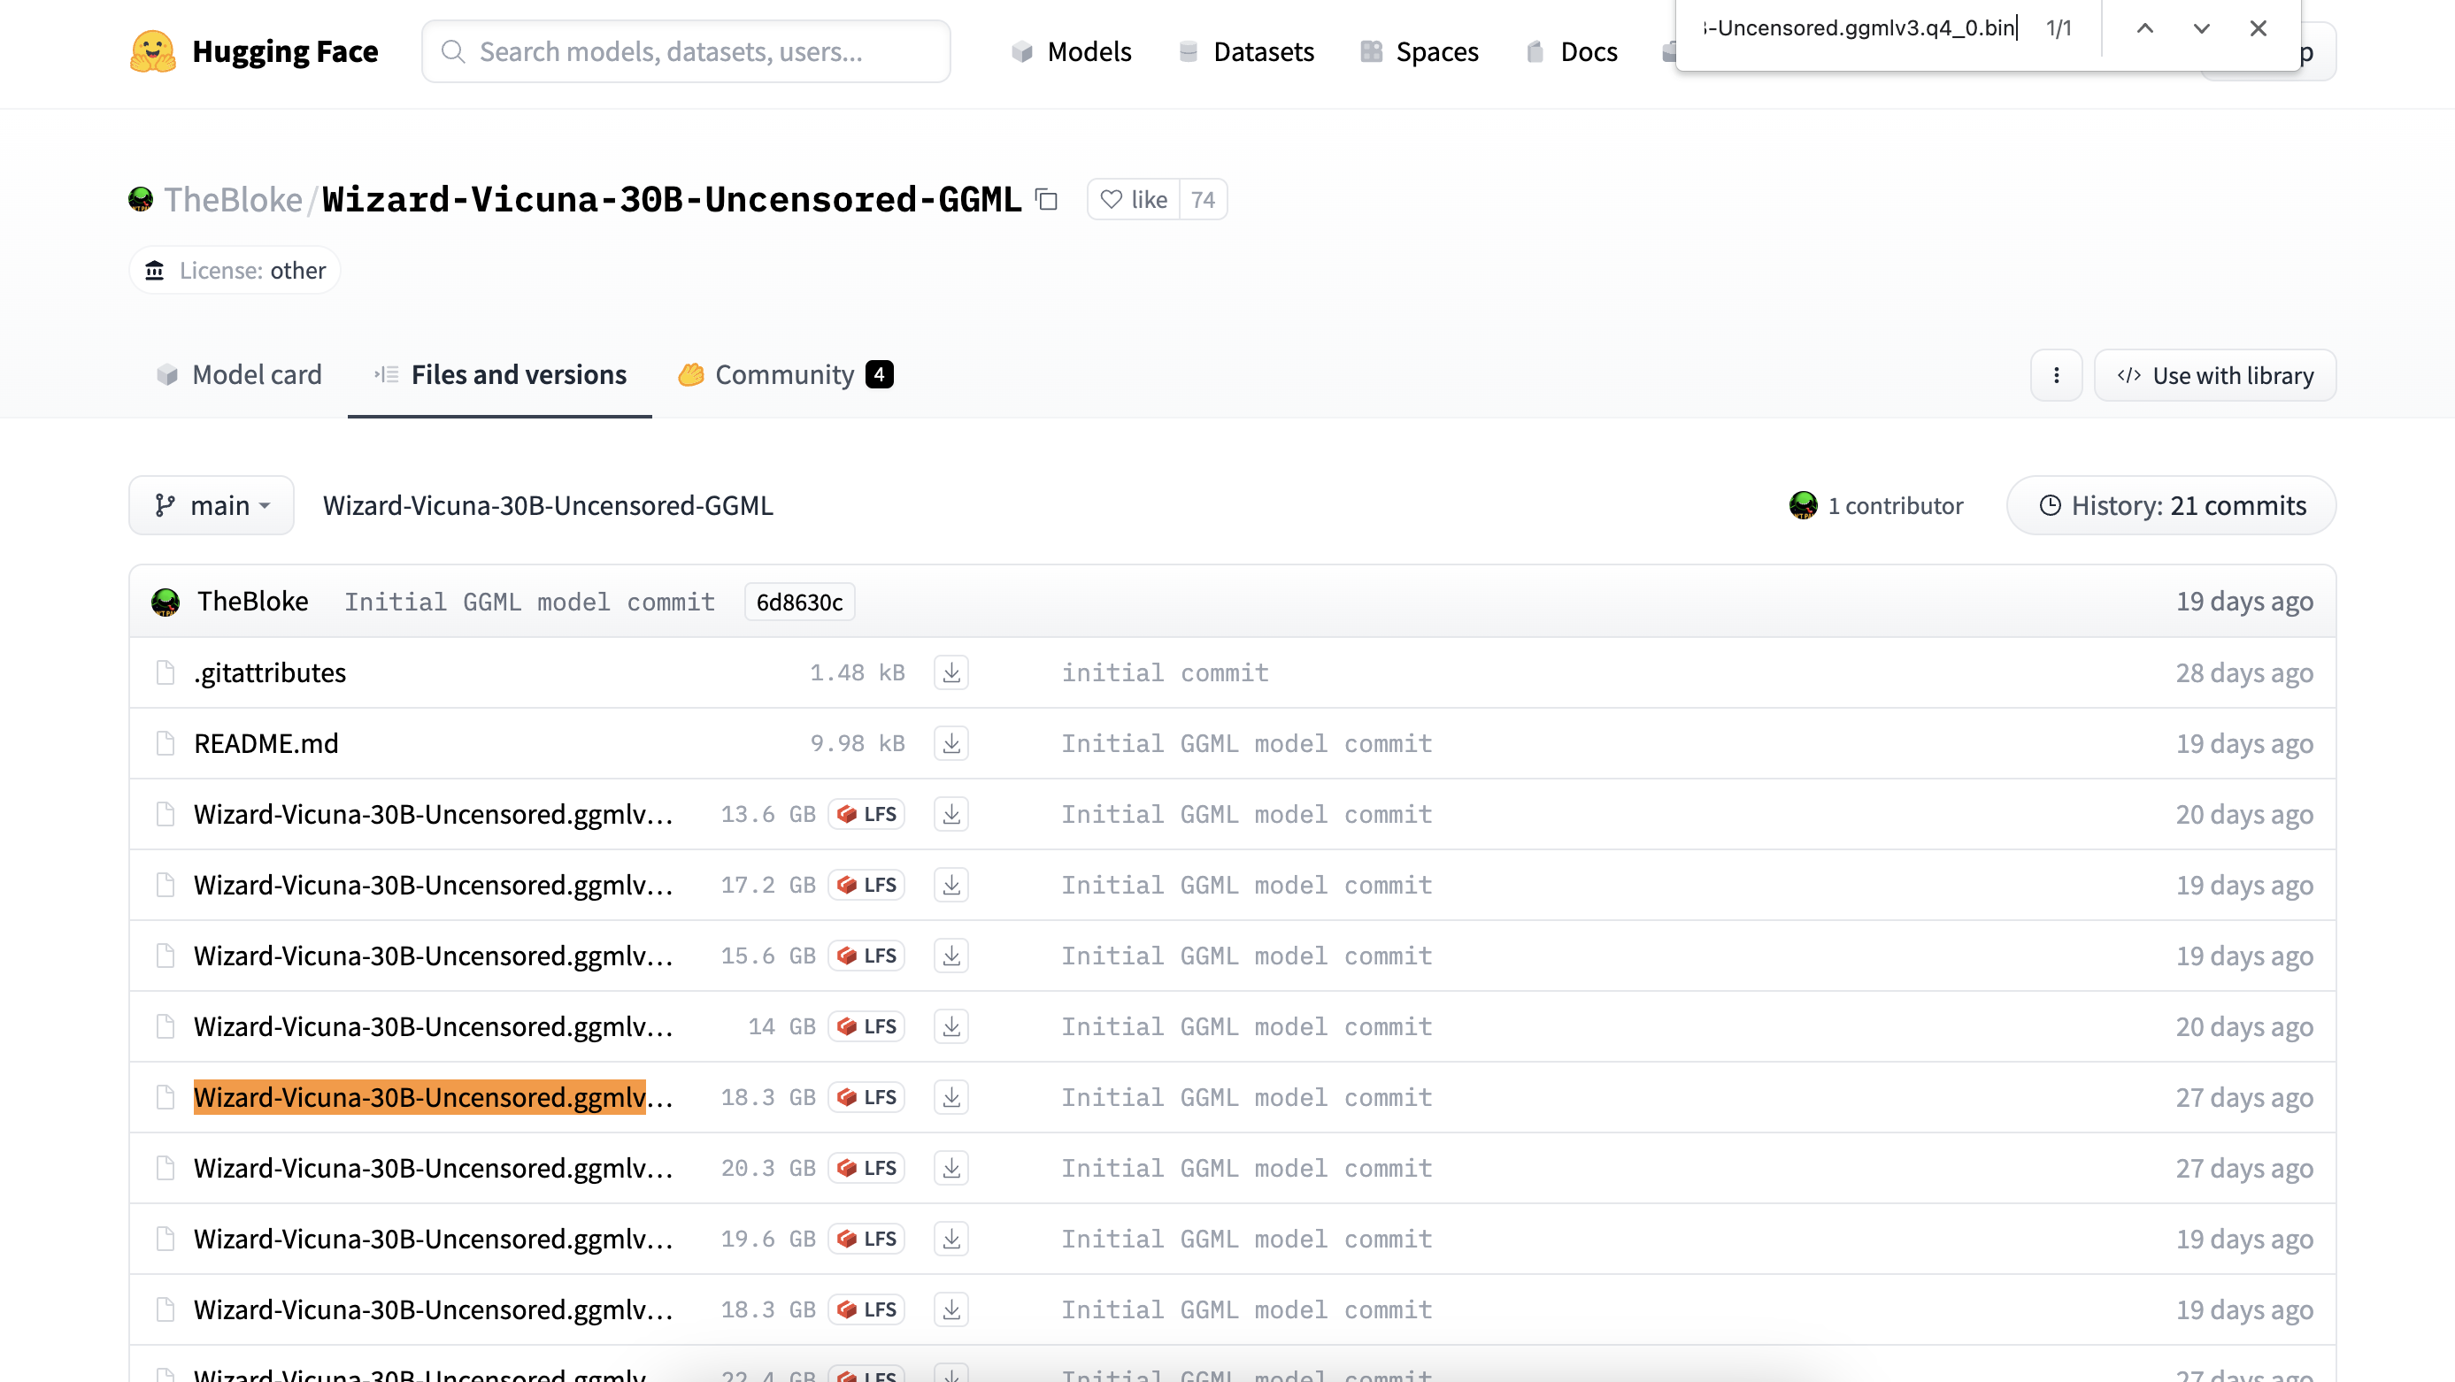Open the README.md commit message link

pos(1247,743)
